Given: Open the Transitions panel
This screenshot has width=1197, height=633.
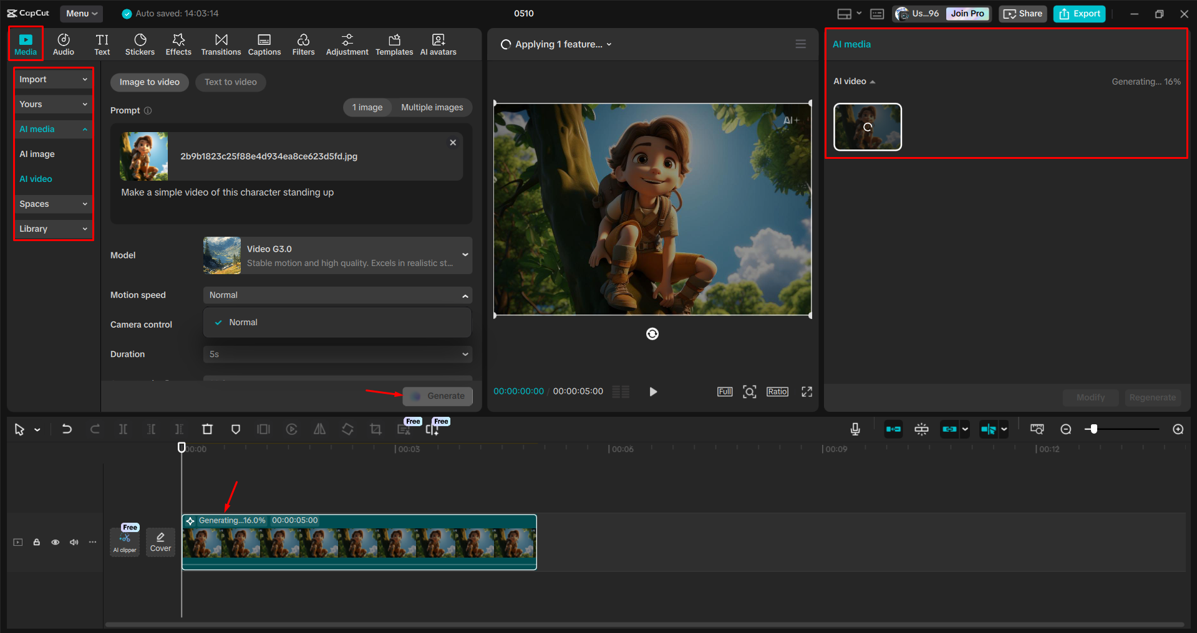Looking at the screenshot, I should pos(221,44).
